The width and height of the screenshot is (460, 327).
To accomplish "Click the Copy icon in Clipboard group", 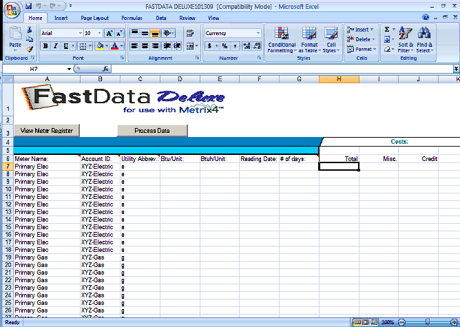I will pos(30,39).
